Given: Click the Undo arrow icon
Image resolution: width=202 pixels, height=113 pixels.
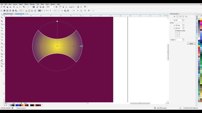Looking at the screenshot, I should 24,7.
